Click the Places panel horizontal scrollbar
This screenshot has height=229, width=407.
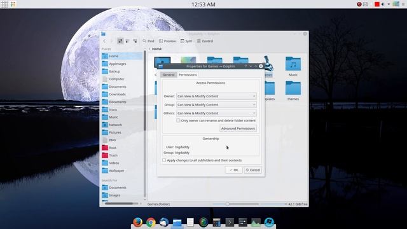[x=119, y=204]
